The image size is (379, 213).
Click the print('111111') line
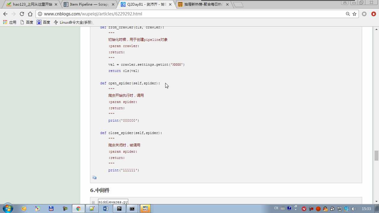123,170
